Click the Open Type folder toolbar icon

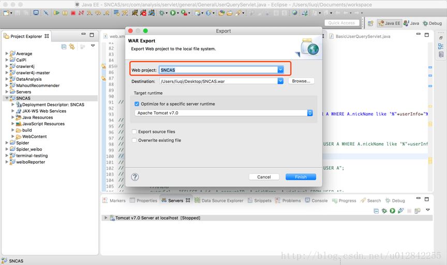[221, 13]
